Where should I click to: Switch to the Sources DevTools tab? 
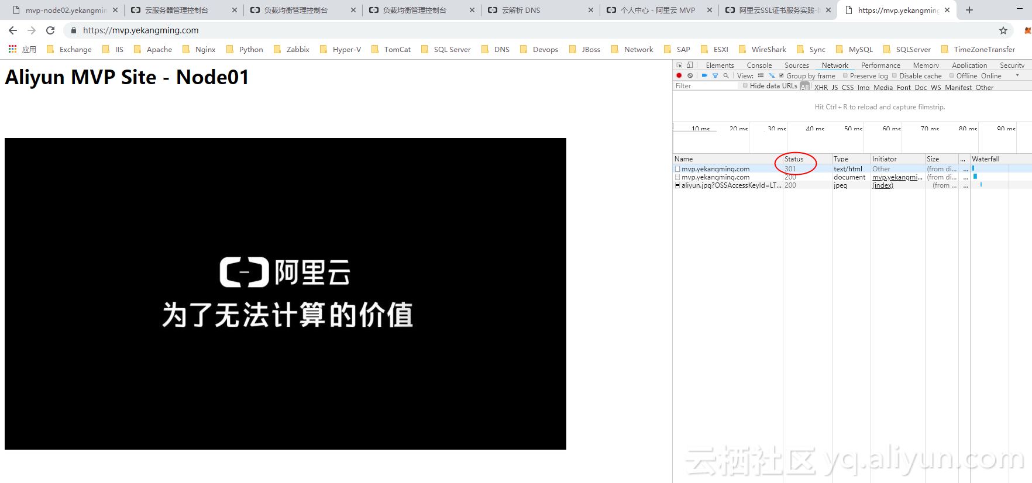click(x=796, y=65)
